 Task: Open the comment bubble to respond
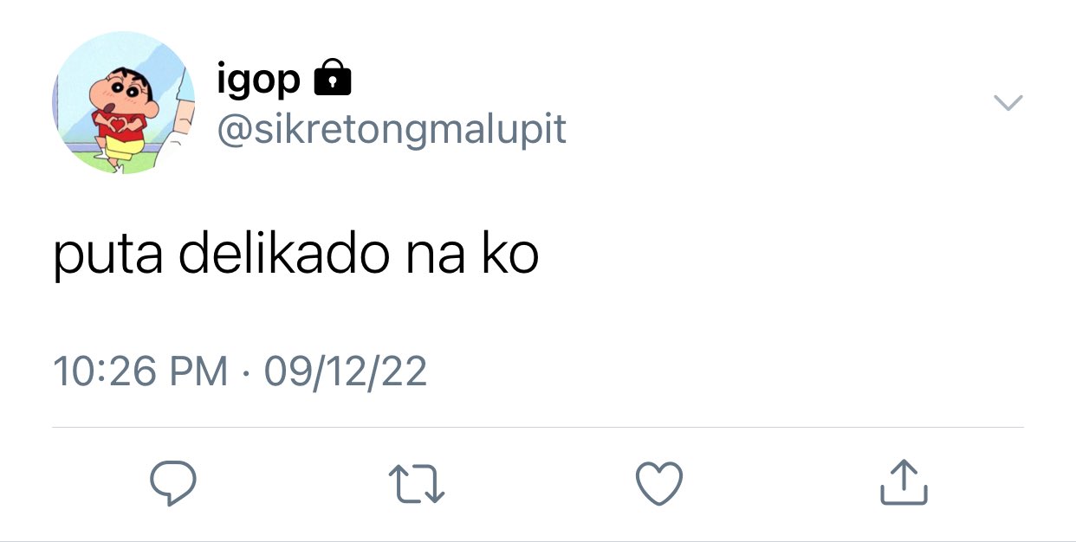[x=173, y=483]
